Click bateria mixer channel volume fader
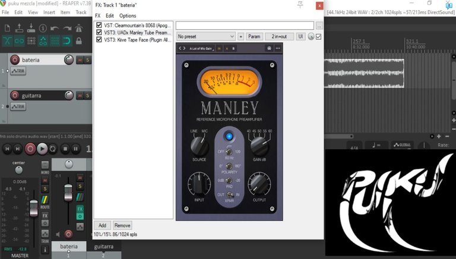Screen dimensions: 456x259 pyautogui.click(x=68, y=192)
